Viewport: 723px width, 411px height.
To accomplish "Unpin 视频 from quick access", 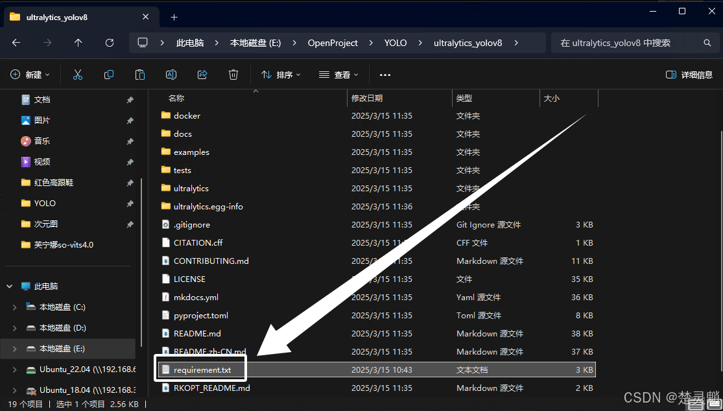I will (130, 161).
